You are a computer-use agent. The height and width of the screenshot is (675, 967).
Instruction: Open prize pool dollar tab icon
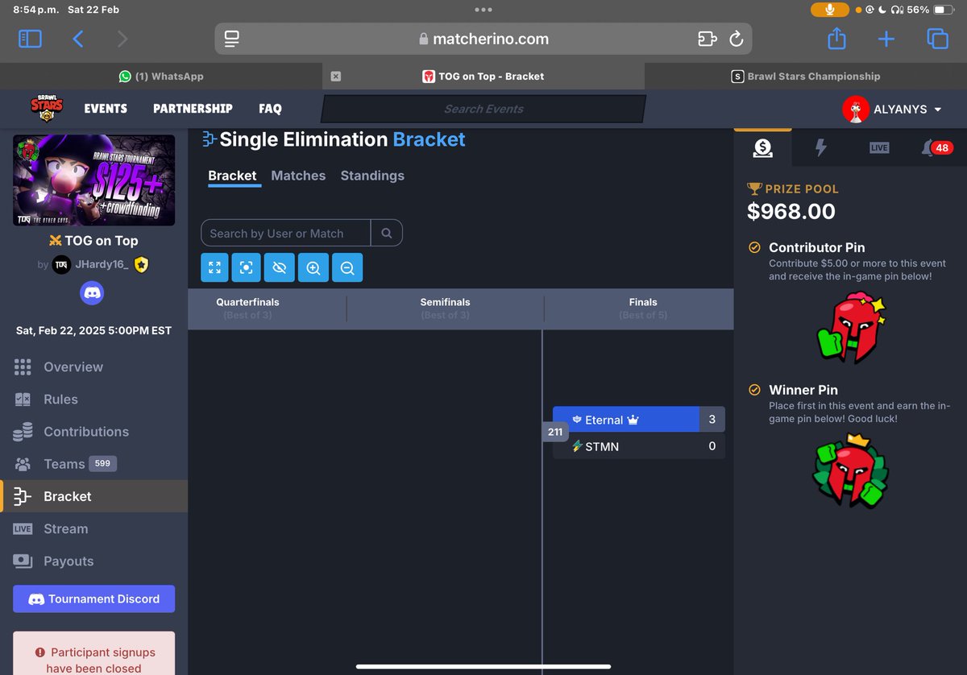pos(762,147)
